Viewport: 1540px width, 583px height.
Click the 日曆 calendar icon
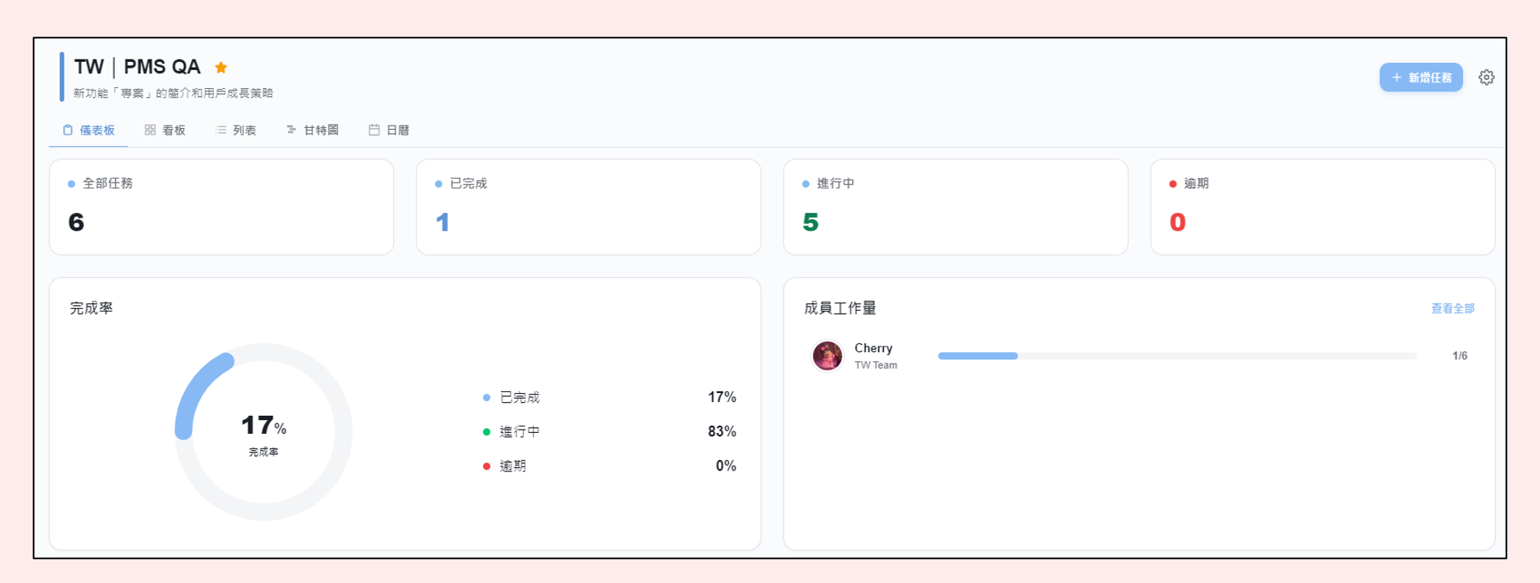[x=374, y=130]
